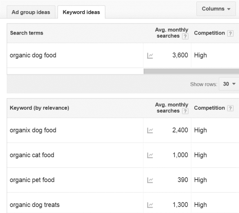Screen dimensions: 239x213
Task: Click trend chart icon for organix dog food
Action: click(150, 130)
